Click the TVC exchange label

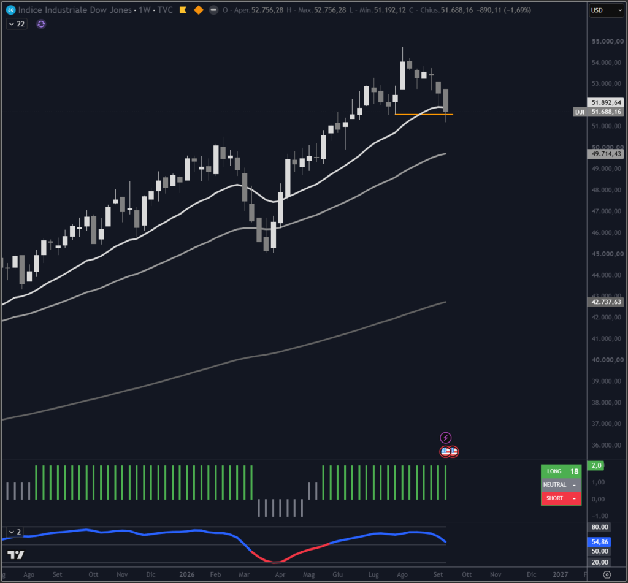(x=166, y=10)
